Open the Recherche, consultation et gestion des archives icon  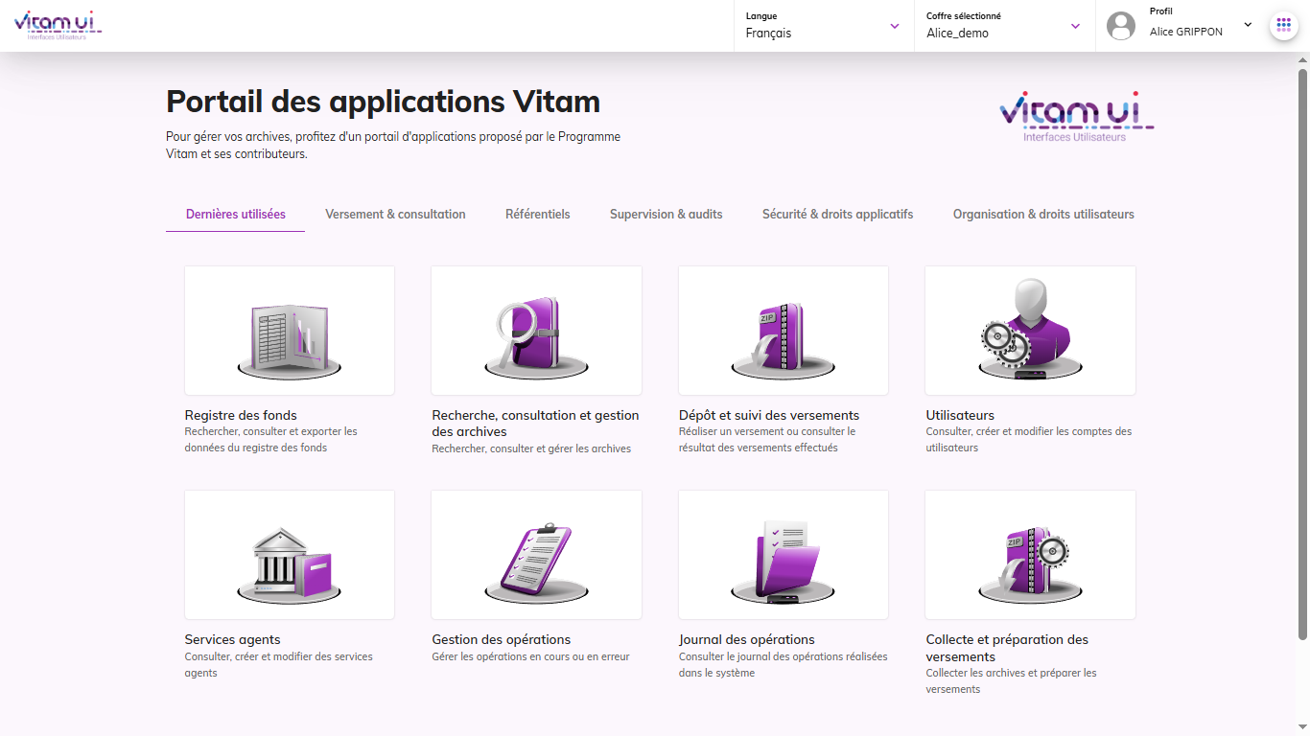[536, 331]
